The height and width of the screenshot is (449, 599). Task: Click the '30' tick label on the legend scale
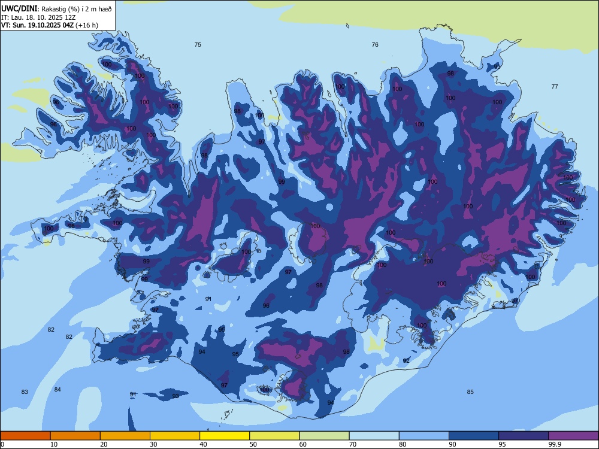coord(153,444)
